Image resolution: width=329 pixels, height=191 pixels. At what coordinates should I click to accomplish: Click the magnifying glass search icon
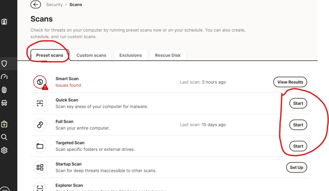[x=4, y=137]
